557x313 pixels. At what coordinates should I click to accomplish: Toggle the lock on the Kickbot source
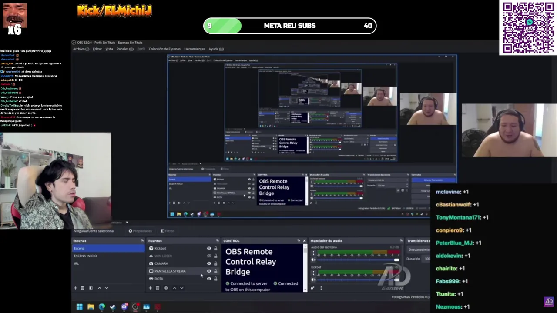pyautogui.click(x=215, y=248)
